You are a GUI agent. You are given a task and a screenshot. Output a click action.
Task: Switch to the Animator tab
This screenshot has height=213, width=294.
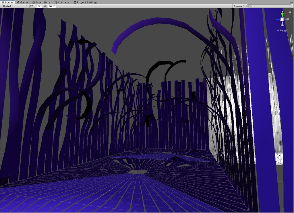62,2
